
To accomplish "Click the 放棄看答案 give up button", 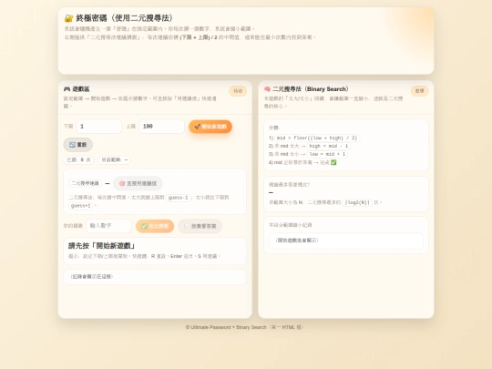I will (x=200, y=226).
